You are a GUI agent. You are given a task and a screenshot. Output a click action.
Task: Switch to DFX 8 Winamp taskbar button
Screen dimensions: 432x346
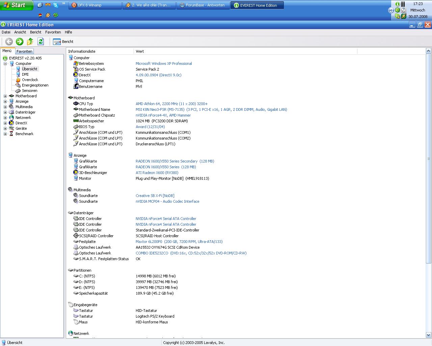tap(95, 5)
